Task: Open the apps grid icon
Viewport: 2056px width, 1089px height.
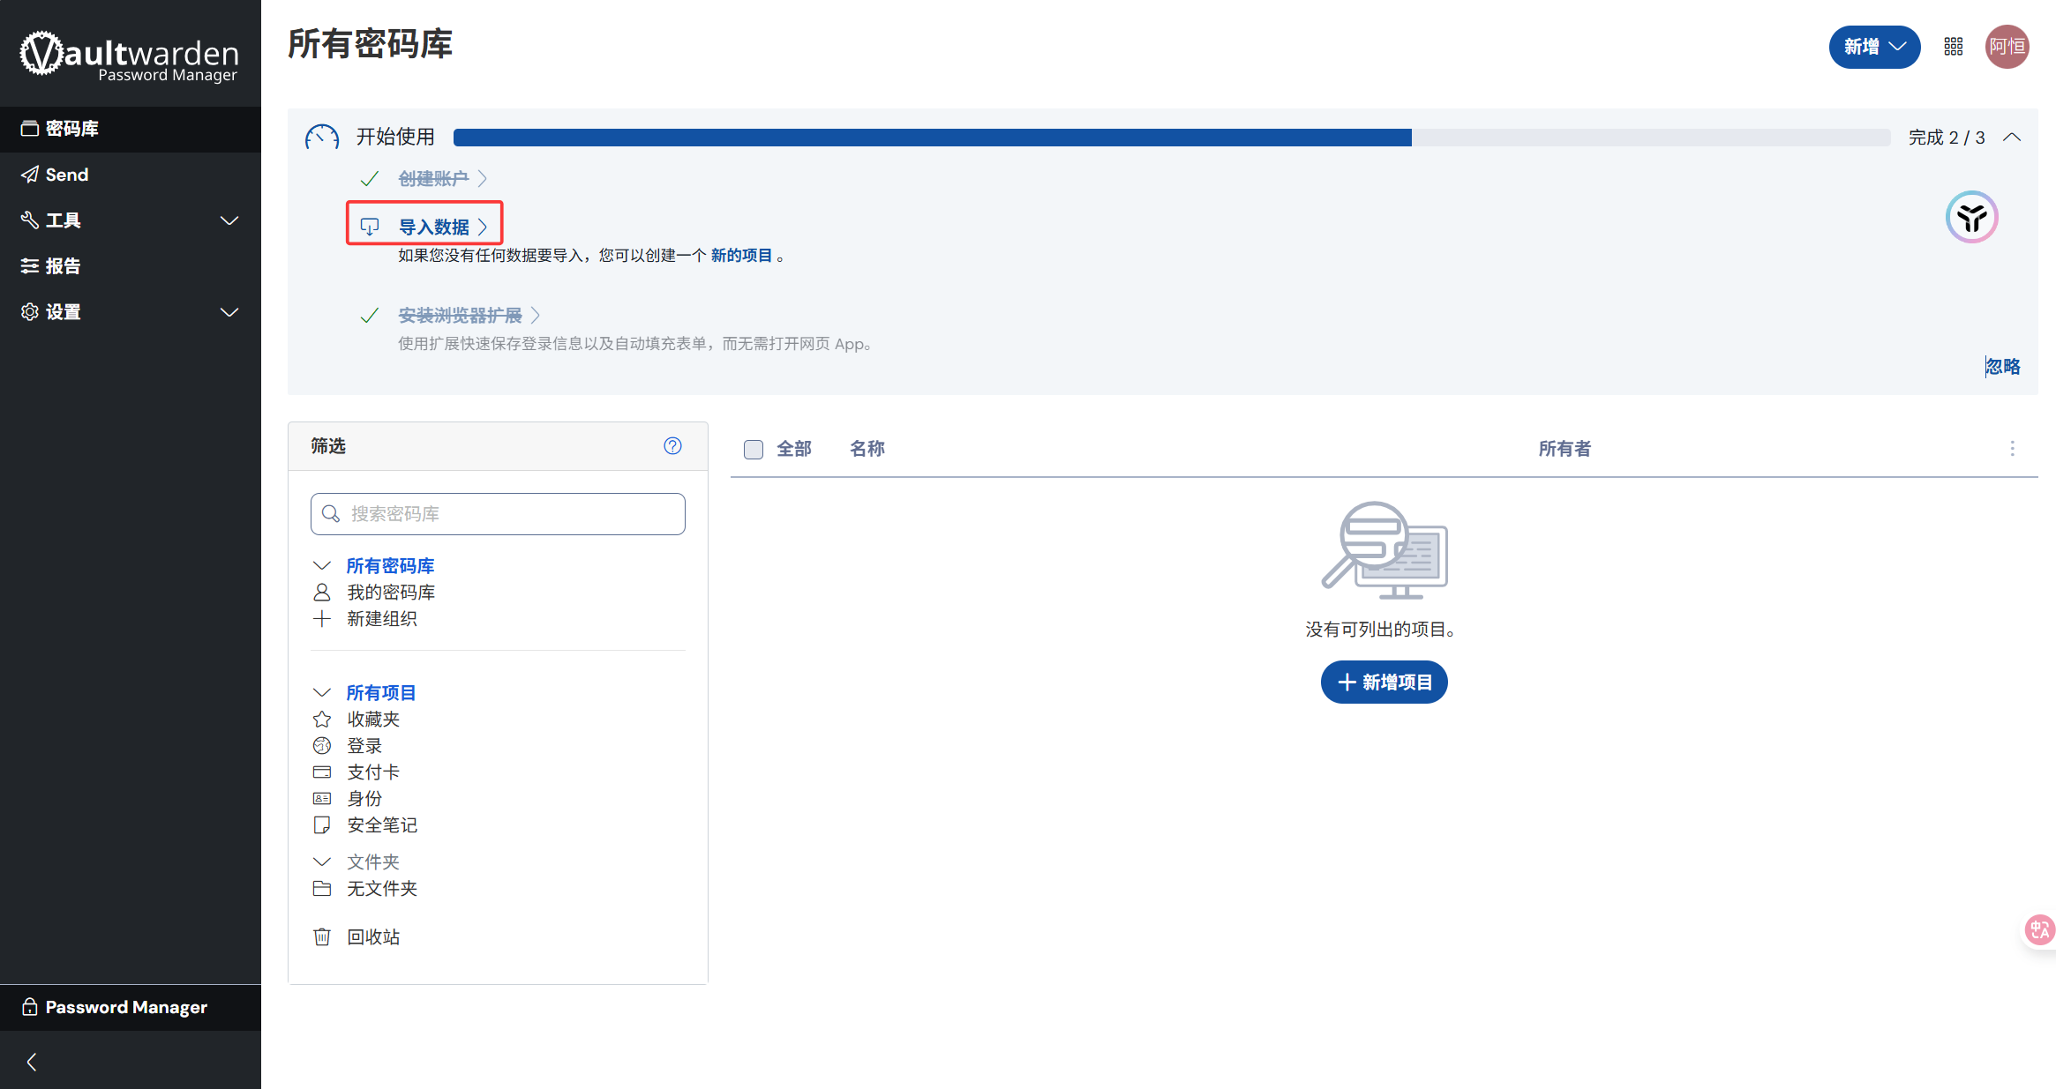Action: pos(1954,47)
